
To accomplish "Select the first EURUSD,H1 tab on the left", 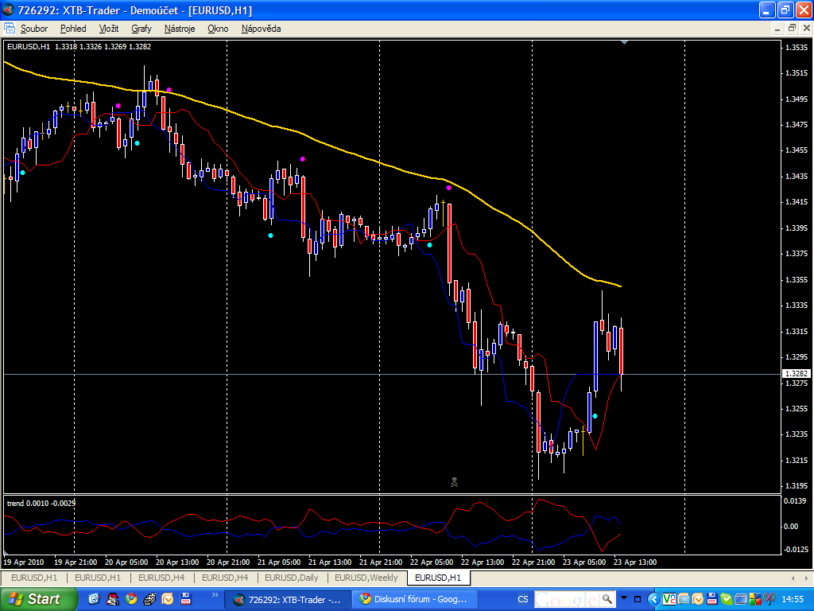I will pyautogui.click(x=34, y=578).
